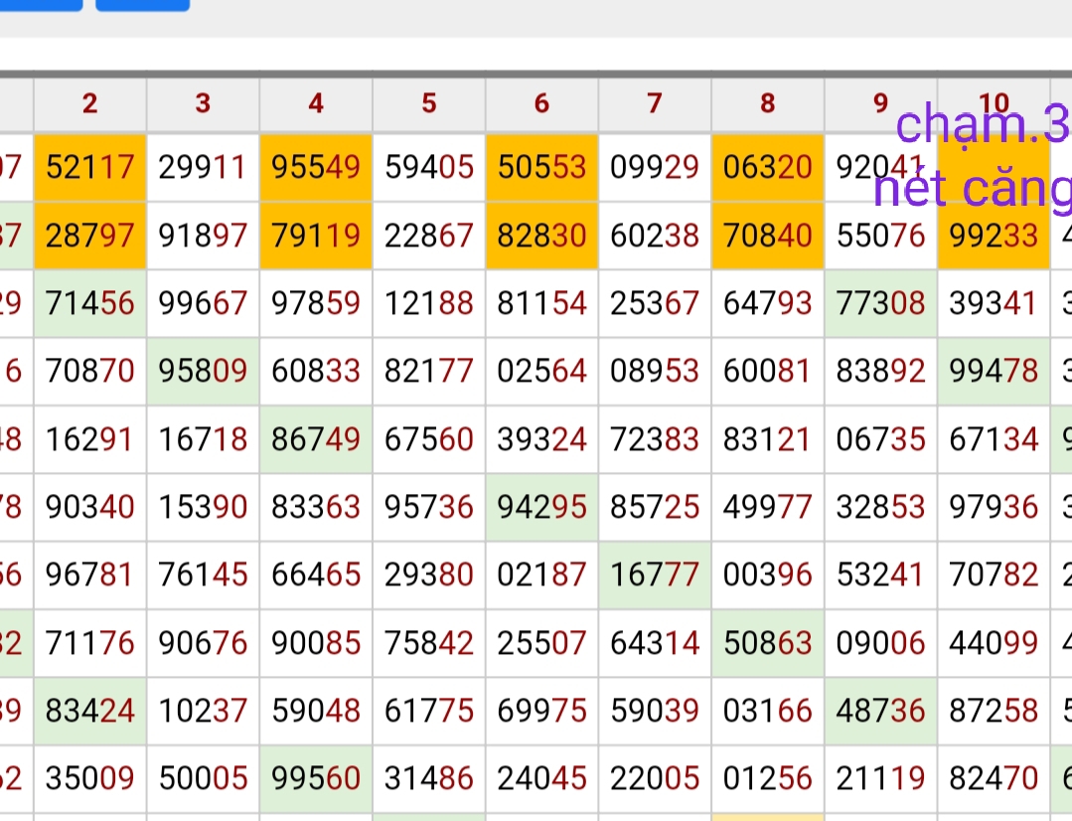Select column header 8
Viewport: 1072px width, 821px height.
768,104
